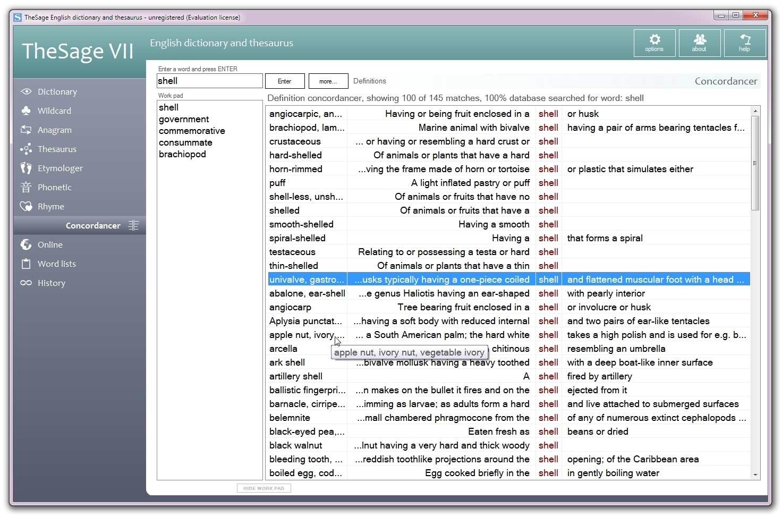Image resolution: width=782 pixels, height=516 pixels.
Task: Click the results list scrollbar
Action: pos(755,159)
